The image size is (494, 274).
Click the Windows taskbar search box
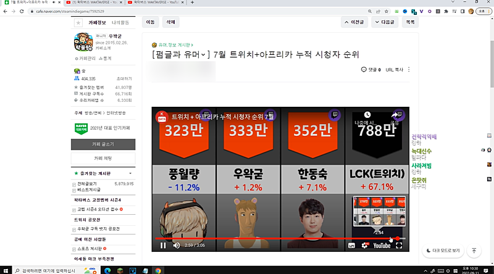click(x=56, y=270)
